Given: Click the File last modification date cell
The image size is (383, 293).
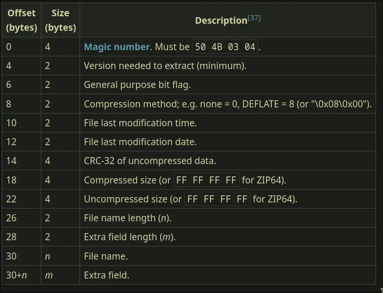Looking at the screenshot, I should point(140,142).
